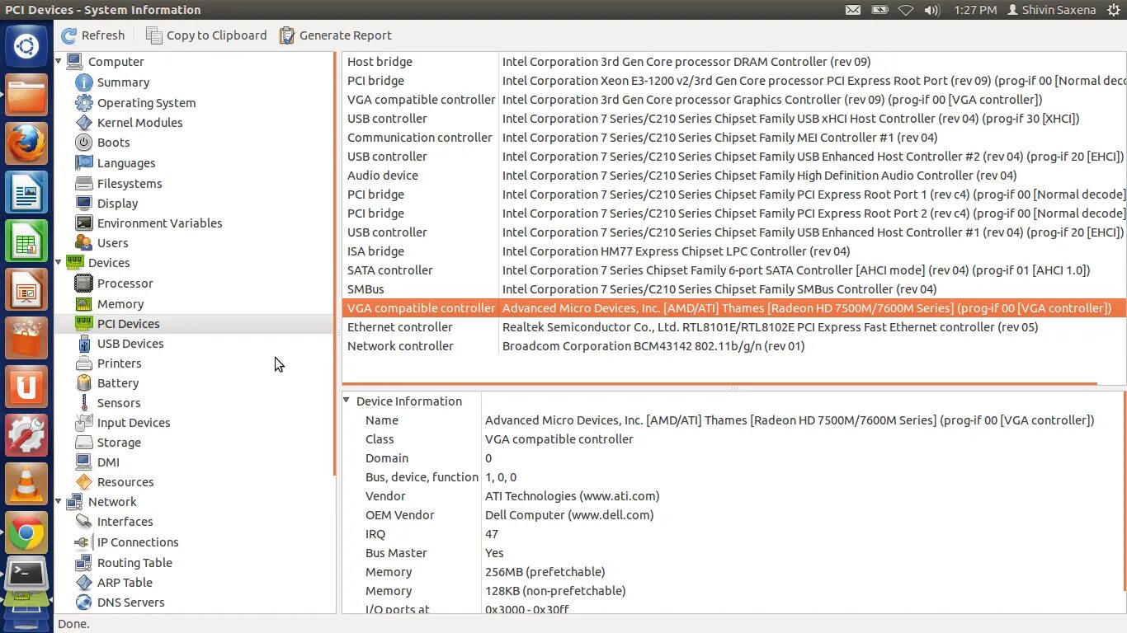This screenshot has height=633, width=1127.
Task: Click the Refresh toolbar icon
Action: (69, 35)
